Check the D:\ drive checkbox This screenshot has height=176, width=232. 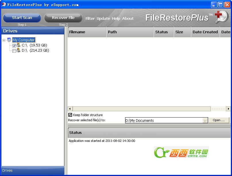(x=14, y=51)
